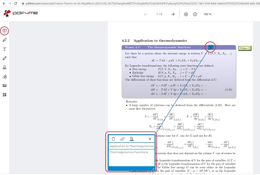260x175 pixels.
Task: Open the 100 % zoom dropdown
Action: click(209, 14)
